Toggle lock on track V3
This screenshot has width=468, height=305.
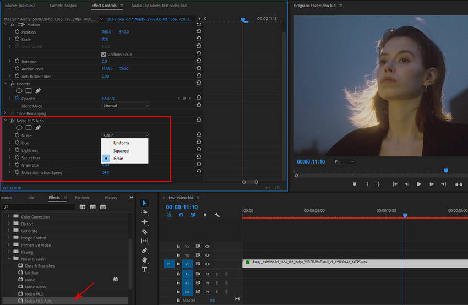pos(178,246)
